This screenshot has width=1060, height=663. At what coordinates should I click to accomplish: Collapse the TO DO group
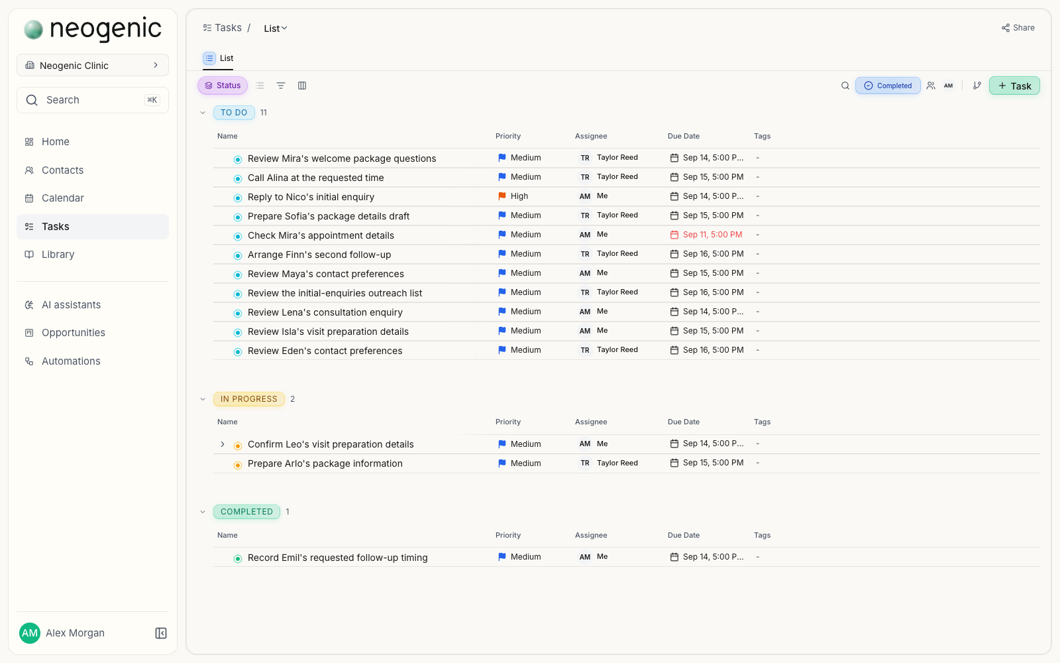click(x=203, y=113)
